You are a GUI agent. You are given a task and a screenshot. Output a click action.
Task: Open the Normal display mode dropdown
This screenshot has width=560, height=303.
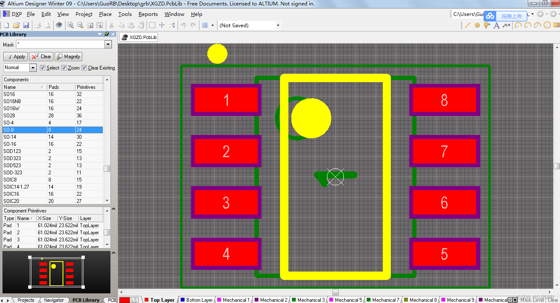33,67
